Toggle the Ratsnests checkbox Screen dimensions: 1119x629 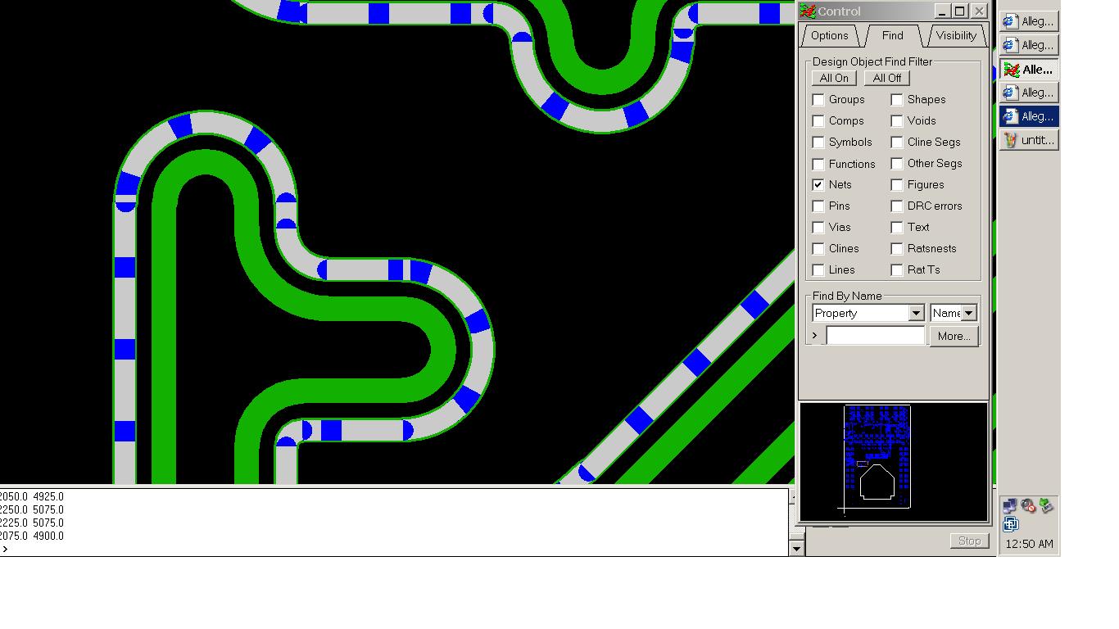897,248
